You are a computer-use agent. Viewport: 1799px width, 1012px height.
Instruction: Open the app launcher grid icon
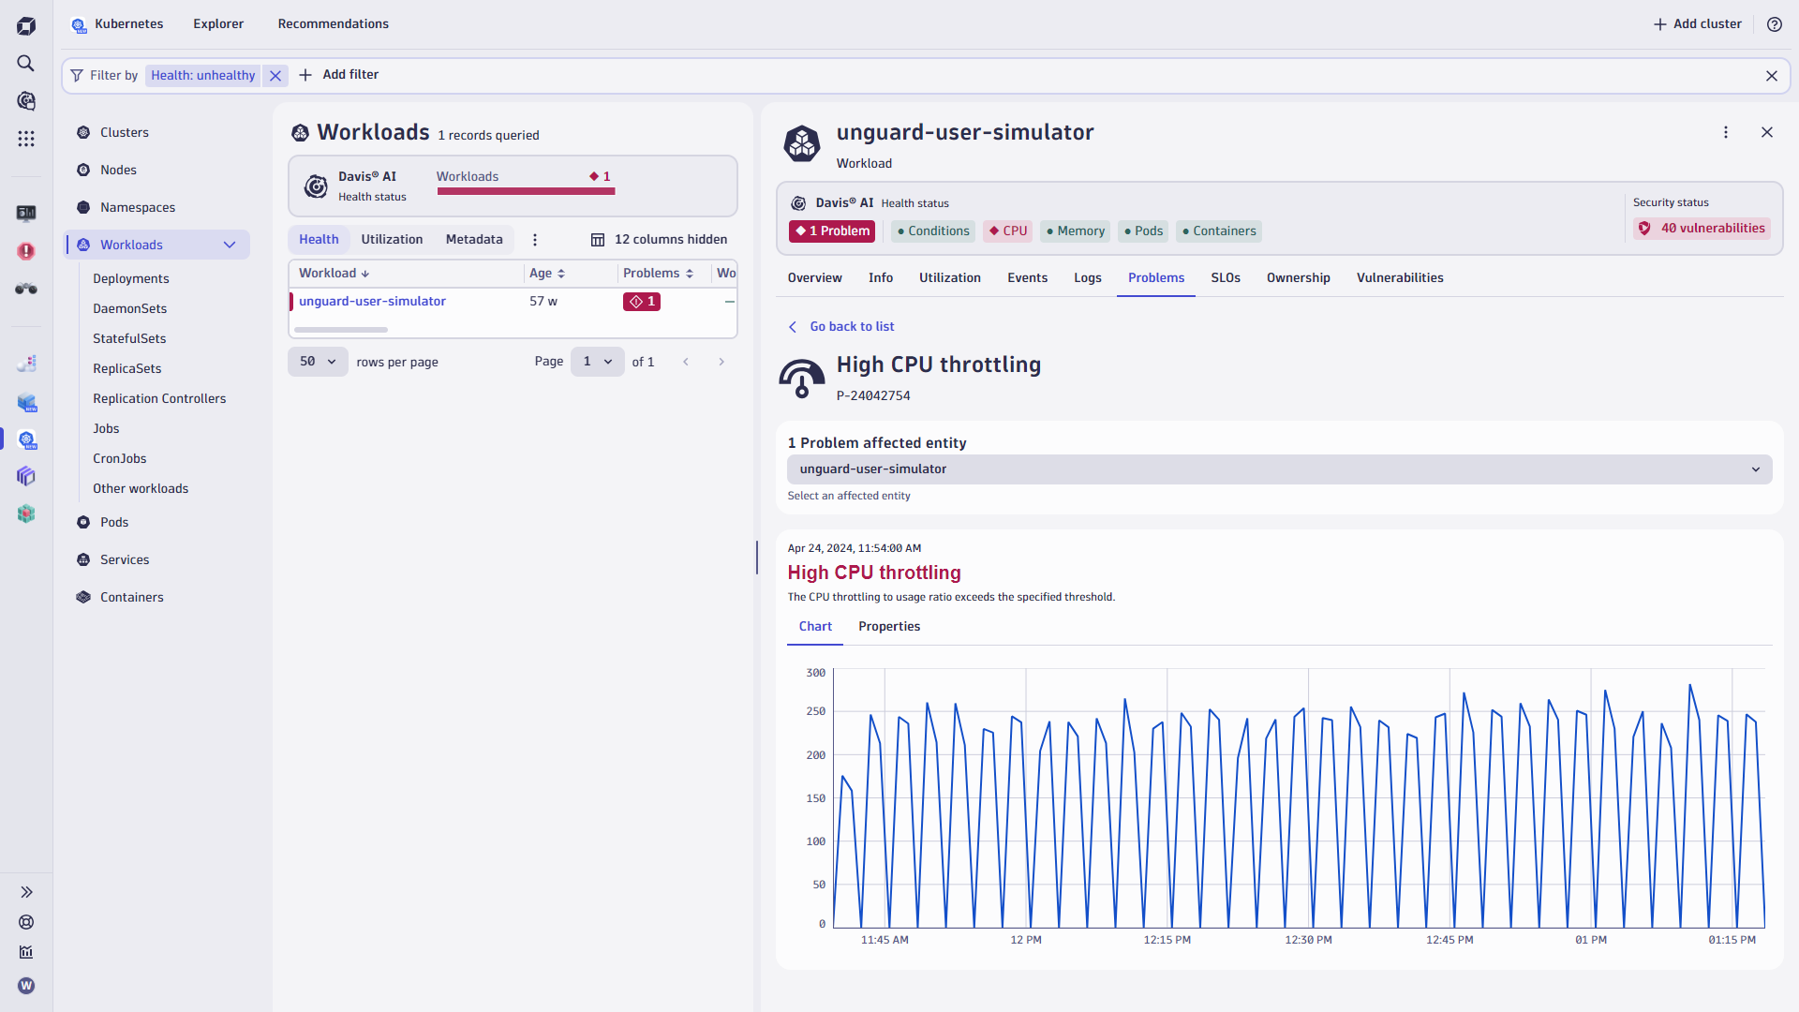coord(26,139)
